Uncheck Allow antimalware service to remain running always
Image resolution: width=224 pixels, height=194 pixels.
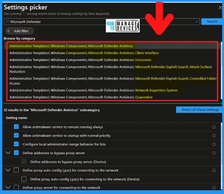(x=16, y=127)
